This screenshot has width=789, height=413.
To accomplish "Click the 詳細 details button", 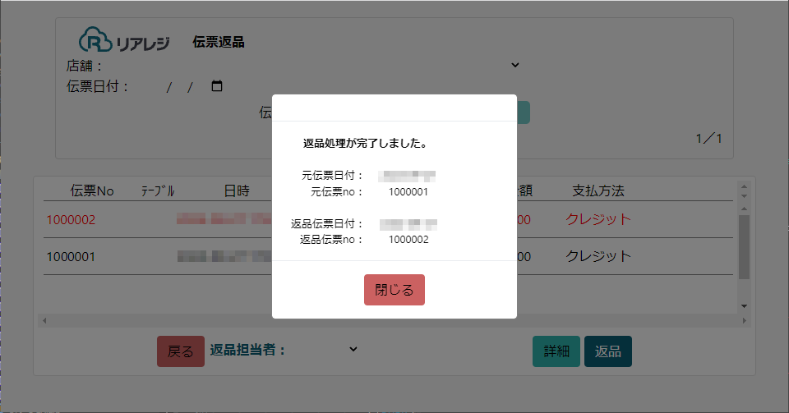I will pyautogui.click(x=556, y=351).
